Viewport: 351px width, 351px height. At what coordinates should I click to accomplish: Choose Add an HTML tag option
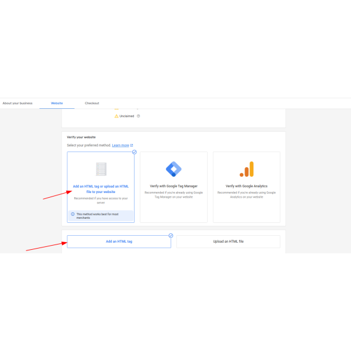(x=119, y=242)
